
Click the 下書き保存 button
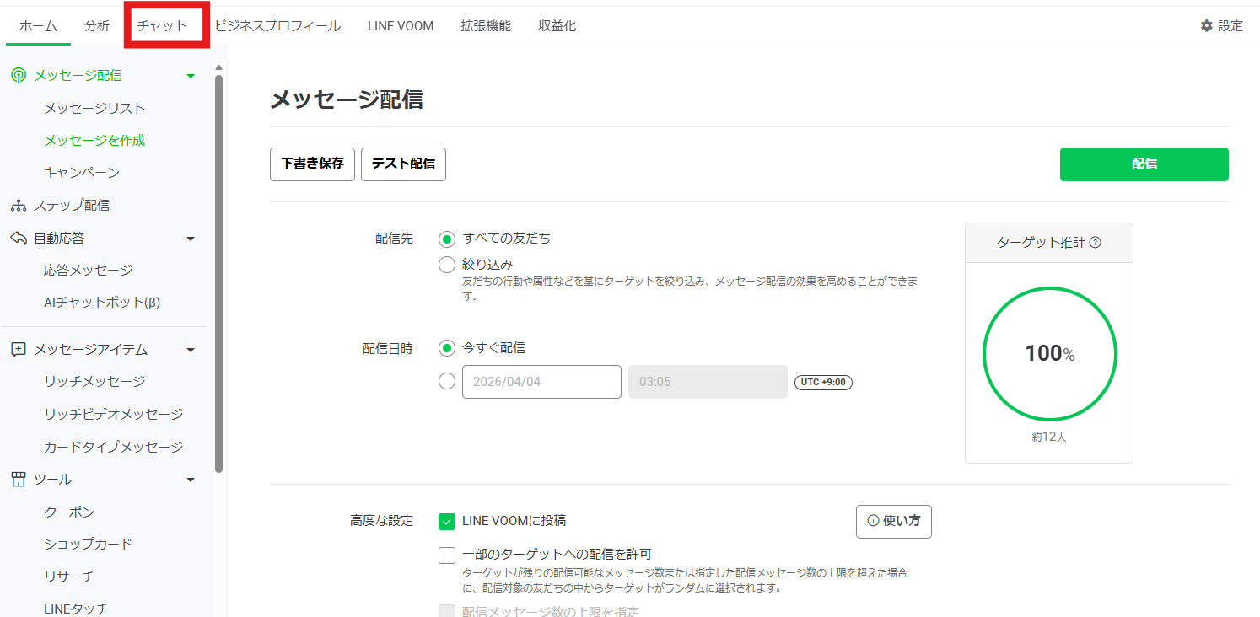point(312,164)
